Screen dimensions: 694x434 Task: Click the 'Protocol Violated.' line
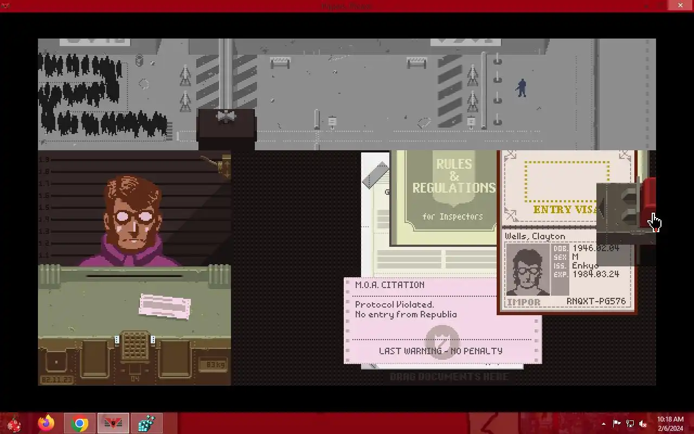pos(394,305)
